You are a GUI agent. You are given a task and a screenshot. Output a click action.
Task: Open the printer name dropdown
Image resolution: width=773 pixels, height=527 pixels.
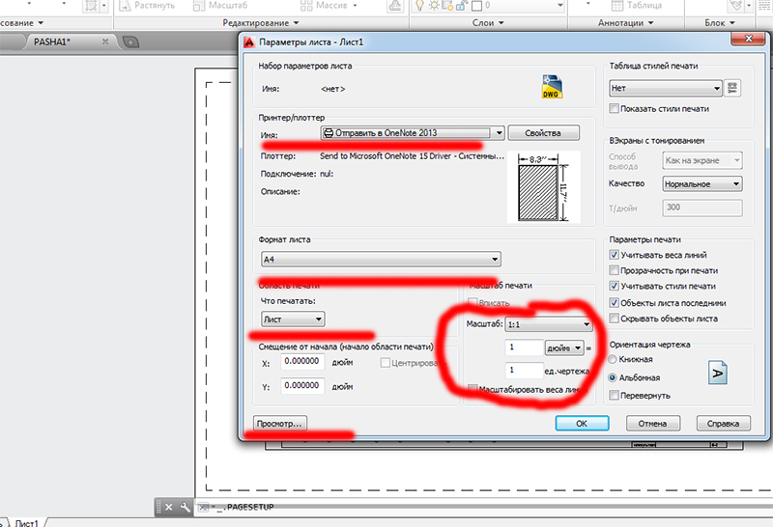[413, 133]
